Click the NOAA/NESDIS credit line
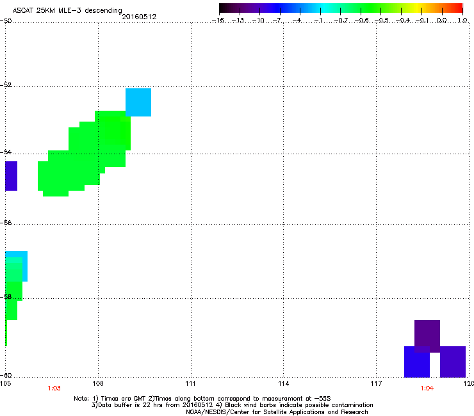Image resolution: width=474 pixels, height=416 pixels. 277,412
